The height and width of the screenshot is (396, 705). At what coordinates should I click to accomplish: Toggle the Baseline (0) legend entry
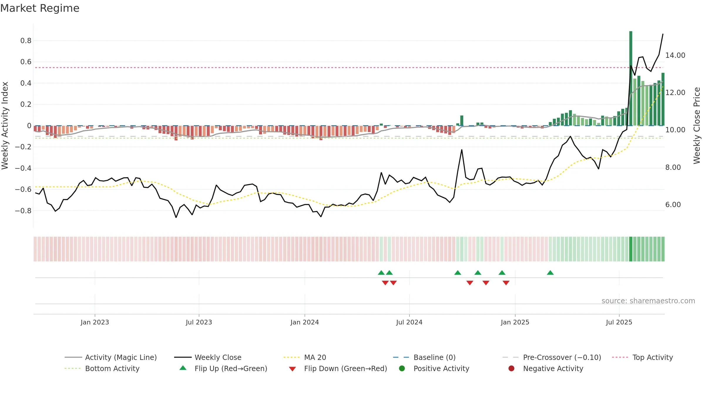[424, 357]
